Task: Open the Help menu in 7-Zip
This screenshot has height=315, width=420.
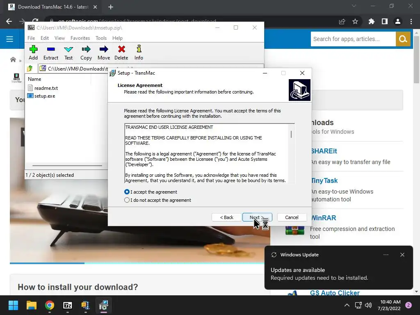Action: (117, 38)
